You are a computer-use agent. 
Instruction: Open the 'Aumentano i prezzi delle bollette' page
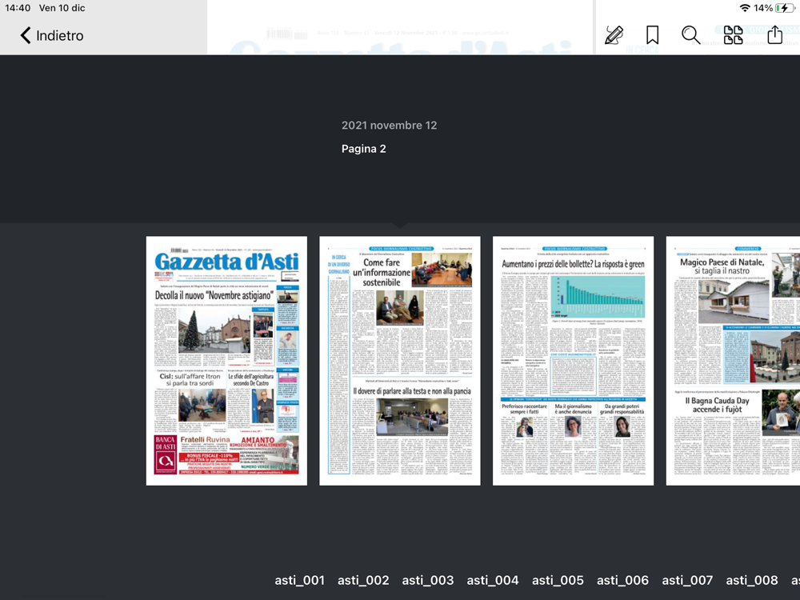(x=573, y=360)
